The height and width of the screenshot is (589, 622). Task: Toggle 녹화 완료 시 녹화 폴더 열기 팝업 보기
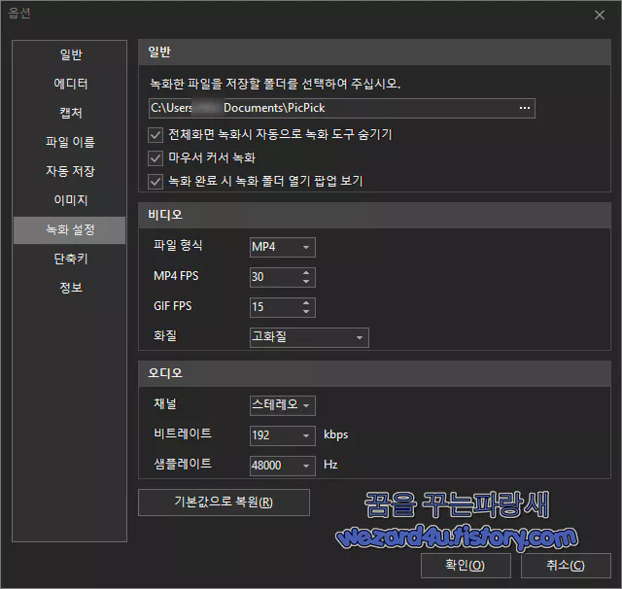pos(155,182)
